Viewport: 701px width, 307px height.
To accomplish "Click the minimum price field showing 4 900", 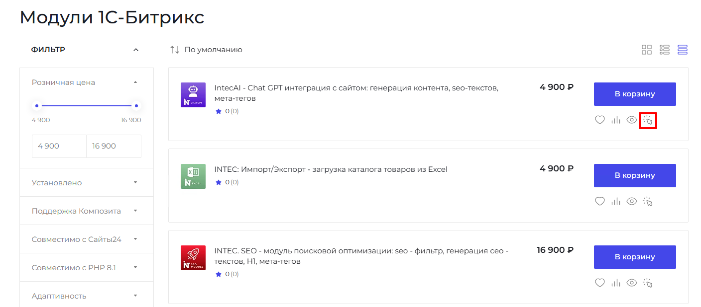I will [x=59, y=146].
